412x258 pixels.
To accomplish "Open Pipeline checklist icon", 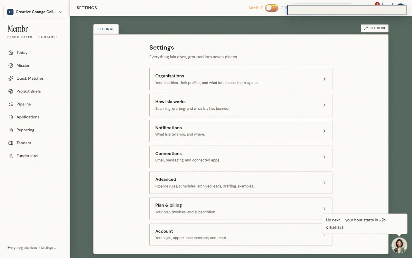I will tap(11, 104).
